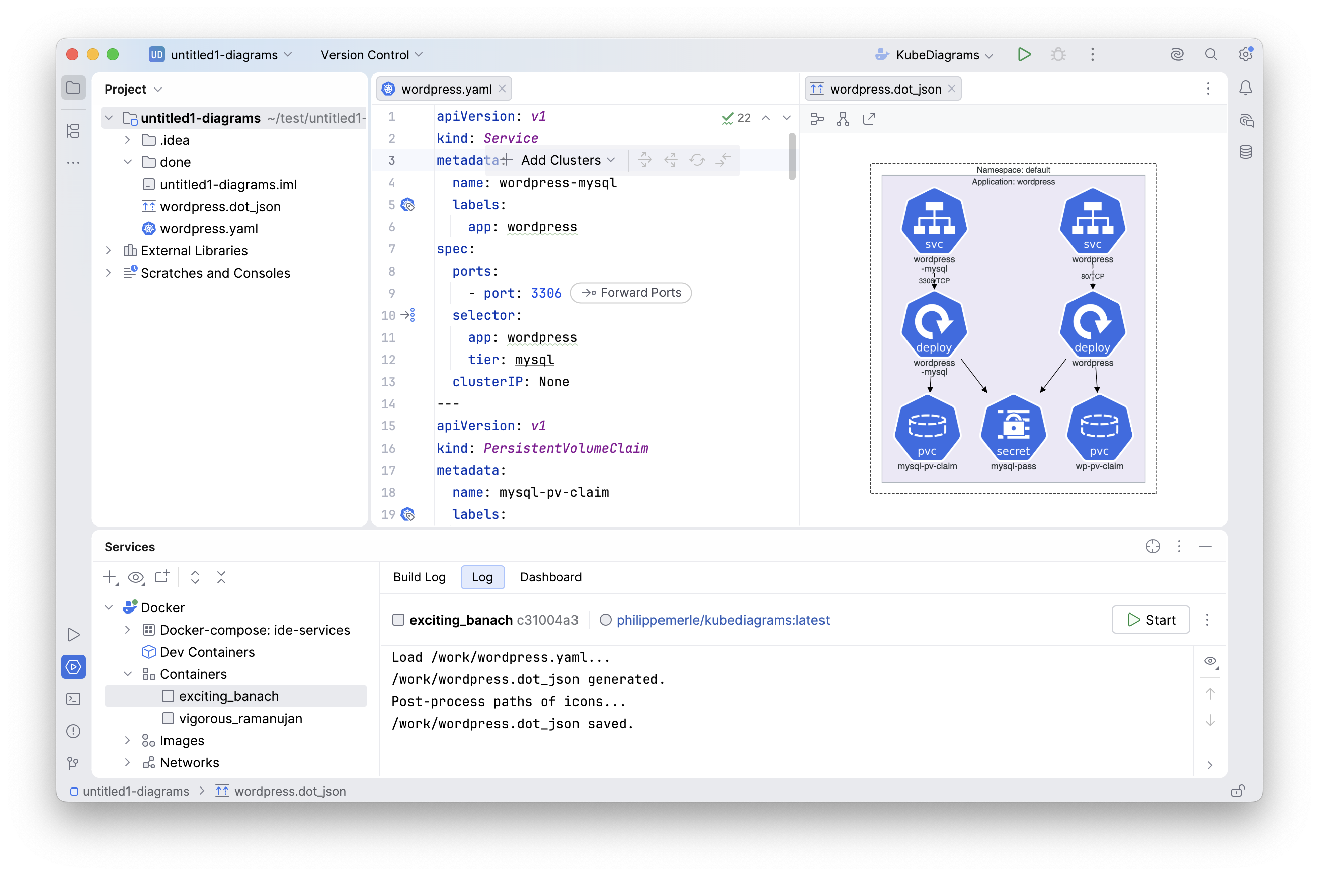The image size is (1319, 876).
Task: Run the KubeDiagrams configuration
Action: pos(1024,55)
